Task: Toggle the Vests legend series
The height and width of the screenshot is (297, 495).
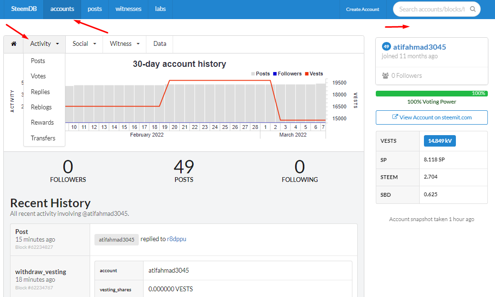Action: (x=314, y=74)
